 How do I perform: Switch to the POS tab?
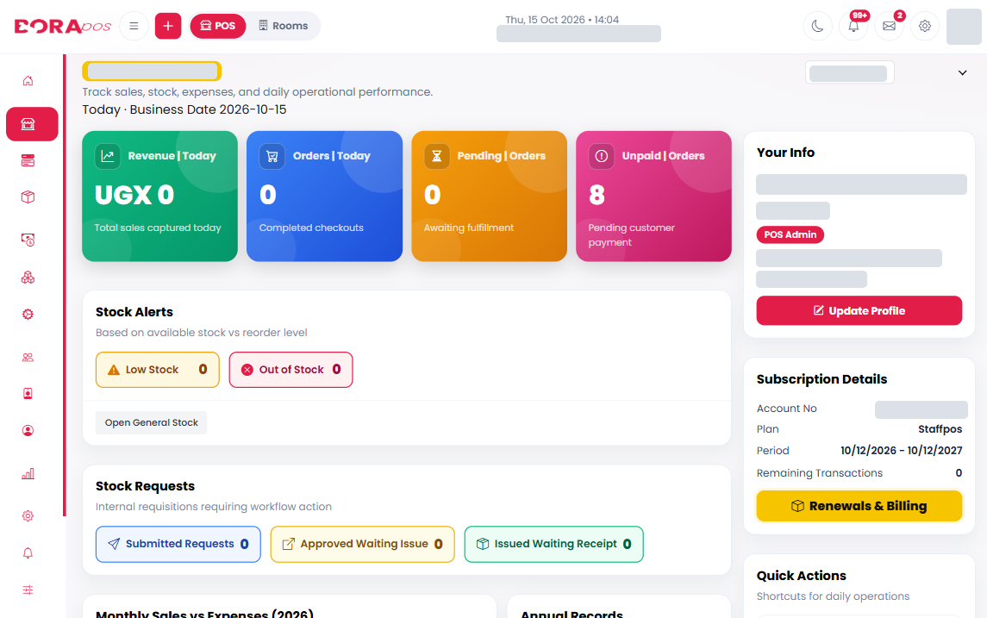(x=218, y=26)
